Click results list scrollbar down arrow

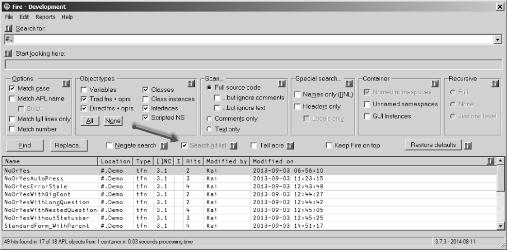click(500, 226)
